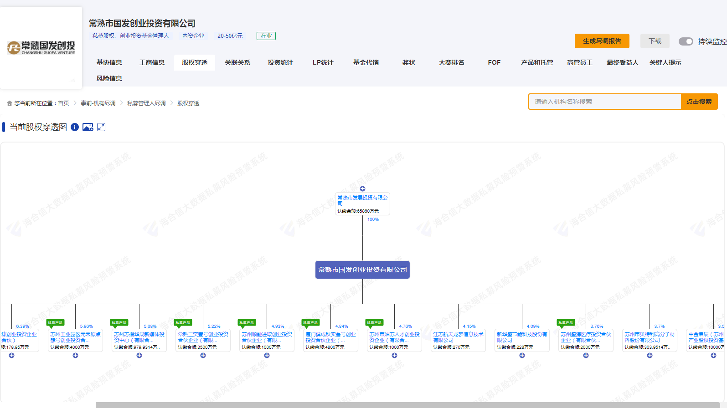Open the 新华盛节能科技股份有限公司 node link
The image size is (727, 408).
[x=522, y=337]
